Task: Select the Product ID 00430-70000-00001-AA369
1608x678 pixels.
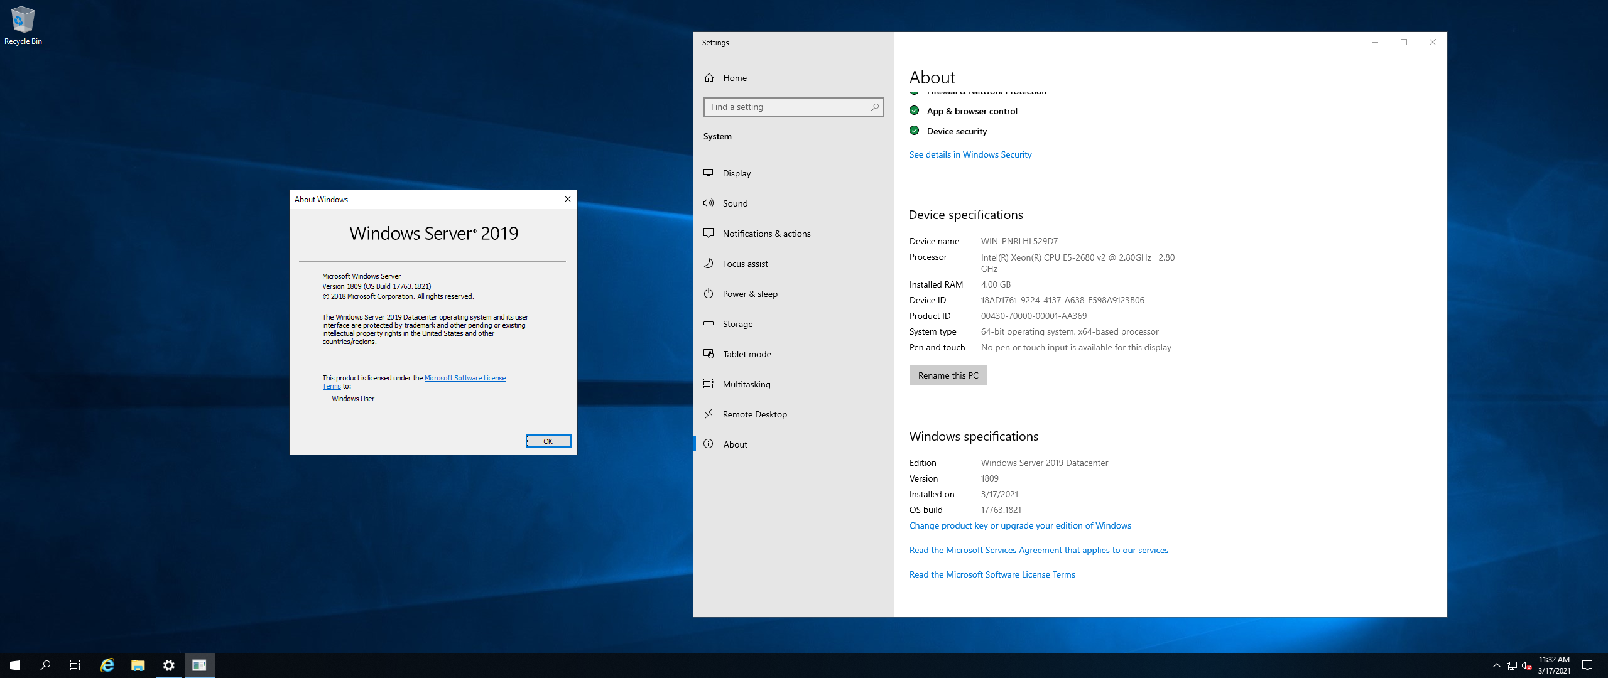Action: (x=1033, y=316)
